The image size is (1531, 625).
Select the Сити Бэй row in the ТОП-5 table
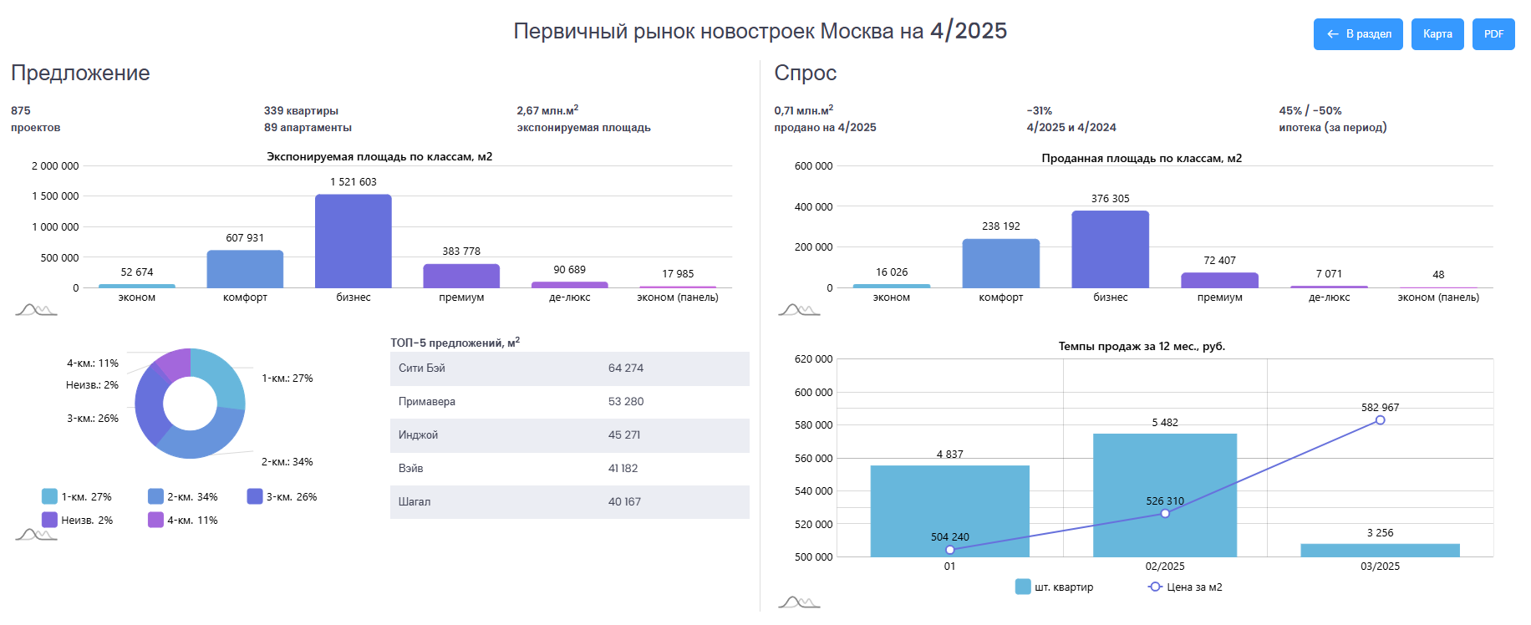(x=569, y=368)
